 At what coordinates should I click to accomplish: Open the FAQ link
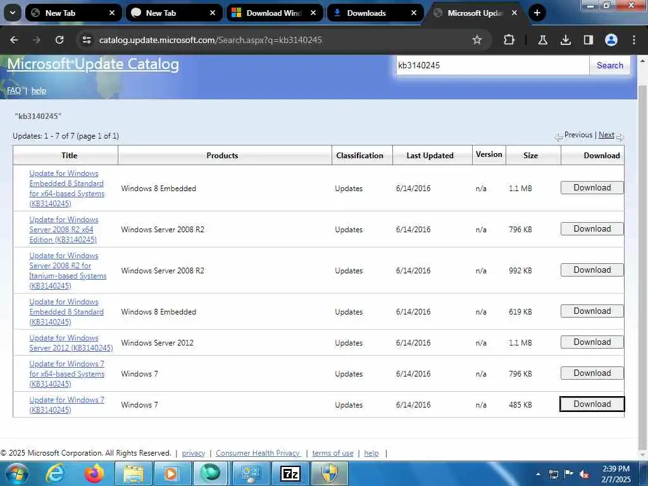click(x=14, y=90)
